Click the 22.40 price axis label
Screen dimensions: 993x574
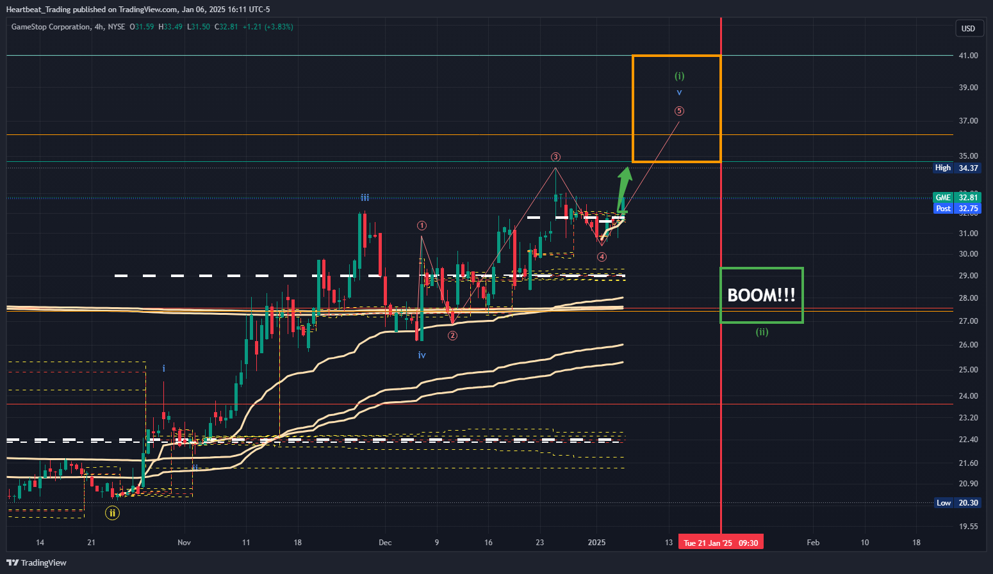click(x=968, y=440)
